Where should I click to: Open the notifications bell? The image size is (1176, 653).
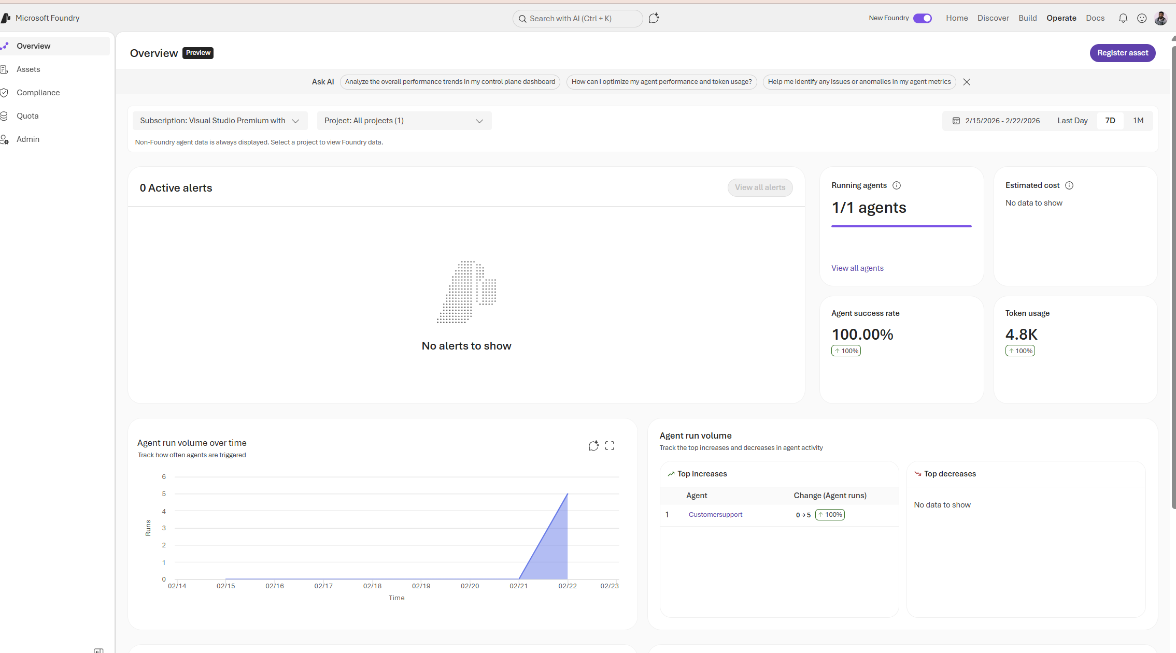point(1123,18)
